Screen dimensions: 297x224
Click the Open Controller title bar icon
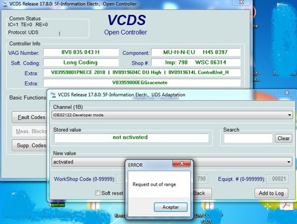[x=5, y=4]
